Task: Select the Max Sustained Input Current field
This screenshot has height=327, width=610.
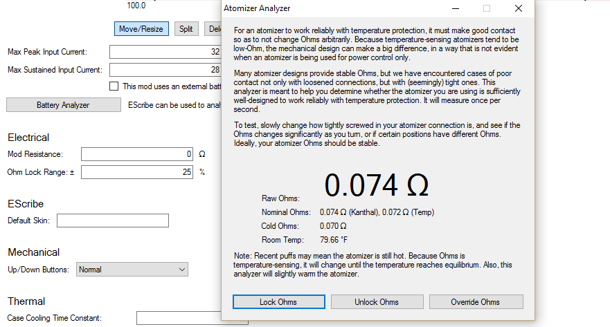Action: pos(165,70)
